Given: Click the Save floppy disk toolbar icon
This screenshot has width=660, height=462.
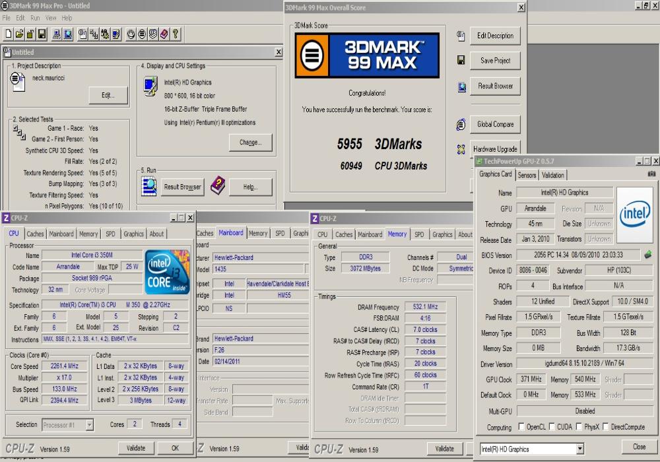Looking at the screenshot, I should (42, 34).
